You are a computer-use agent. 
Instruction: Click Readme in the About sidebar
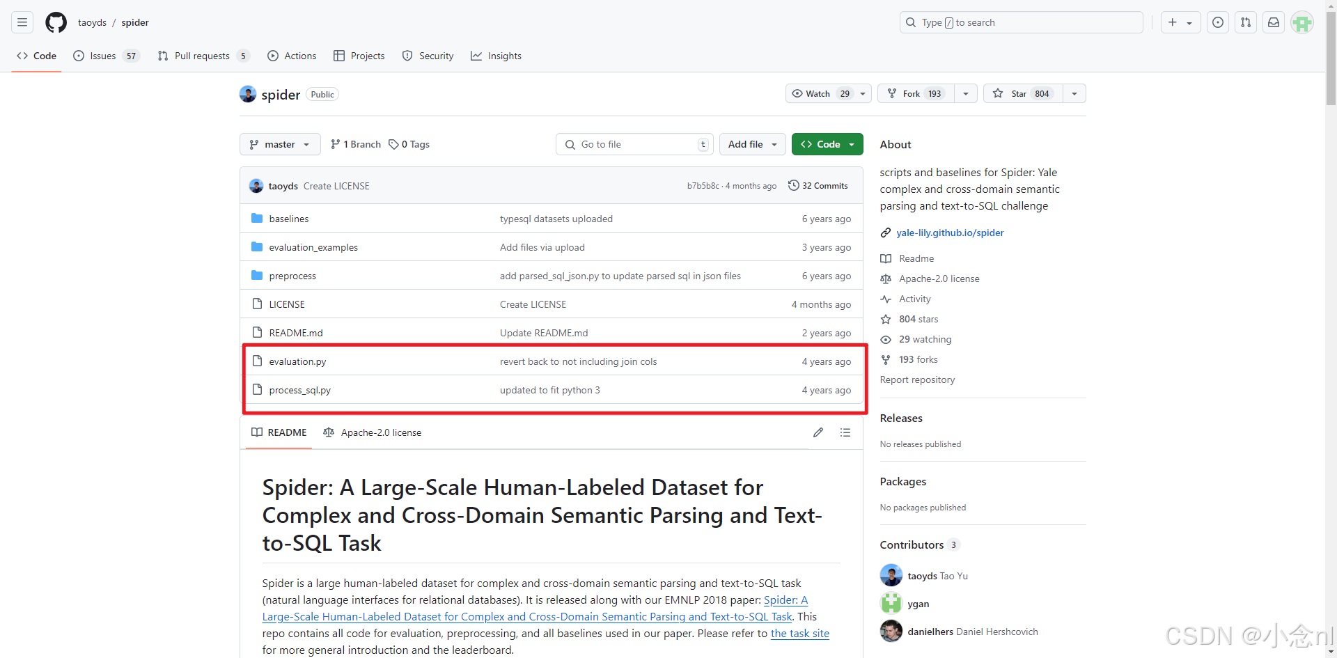tap(916, 258)
